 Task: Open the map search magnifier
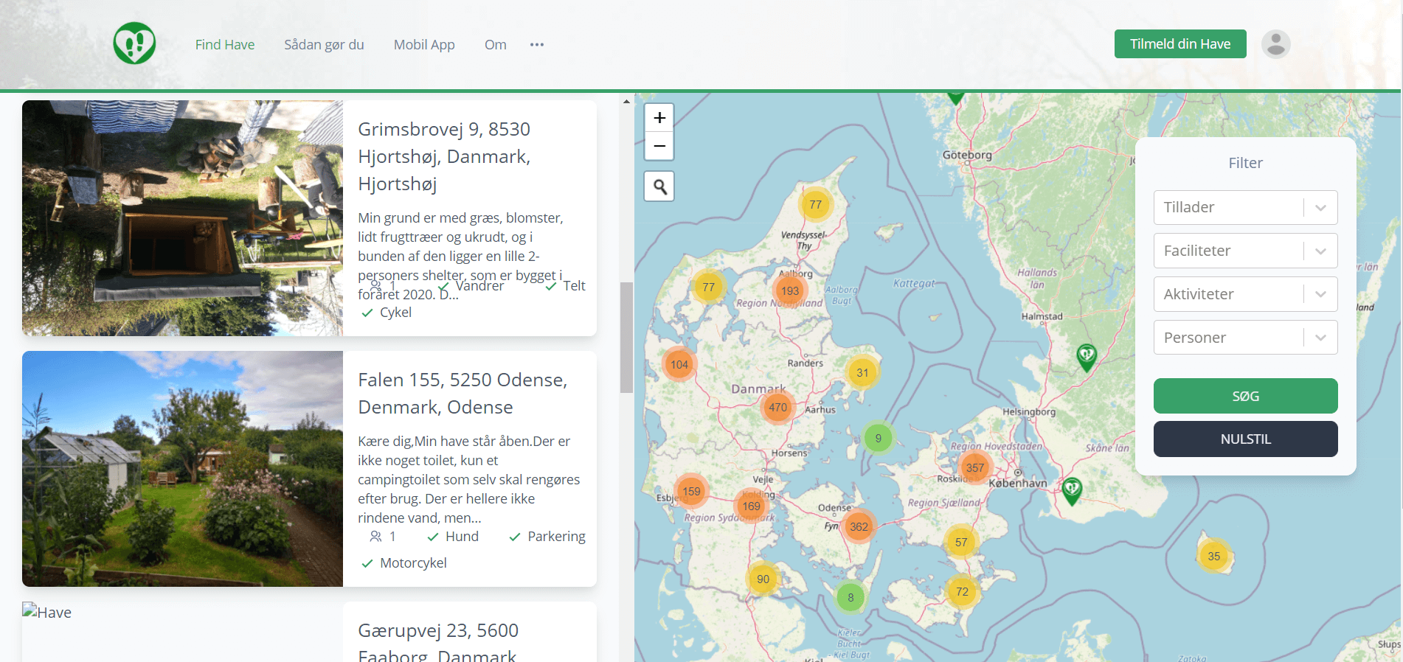pyautogui.click(x=659, y=187)
